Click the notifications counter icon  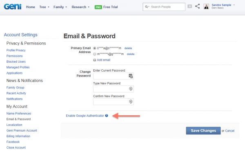coord(190,7)
